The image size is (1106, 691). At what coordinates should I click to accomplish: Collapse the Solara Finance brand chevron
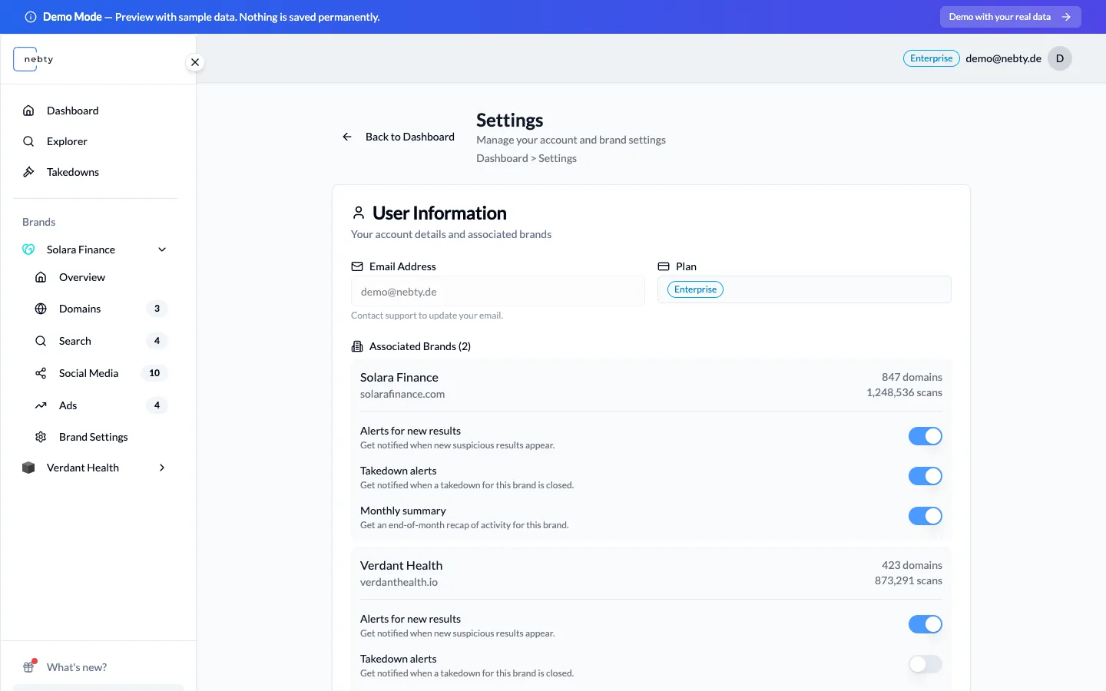tap(162, 250)
